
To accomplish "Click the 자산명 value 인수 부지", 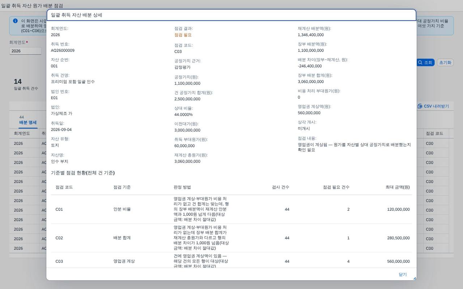I will coord(60,161).
